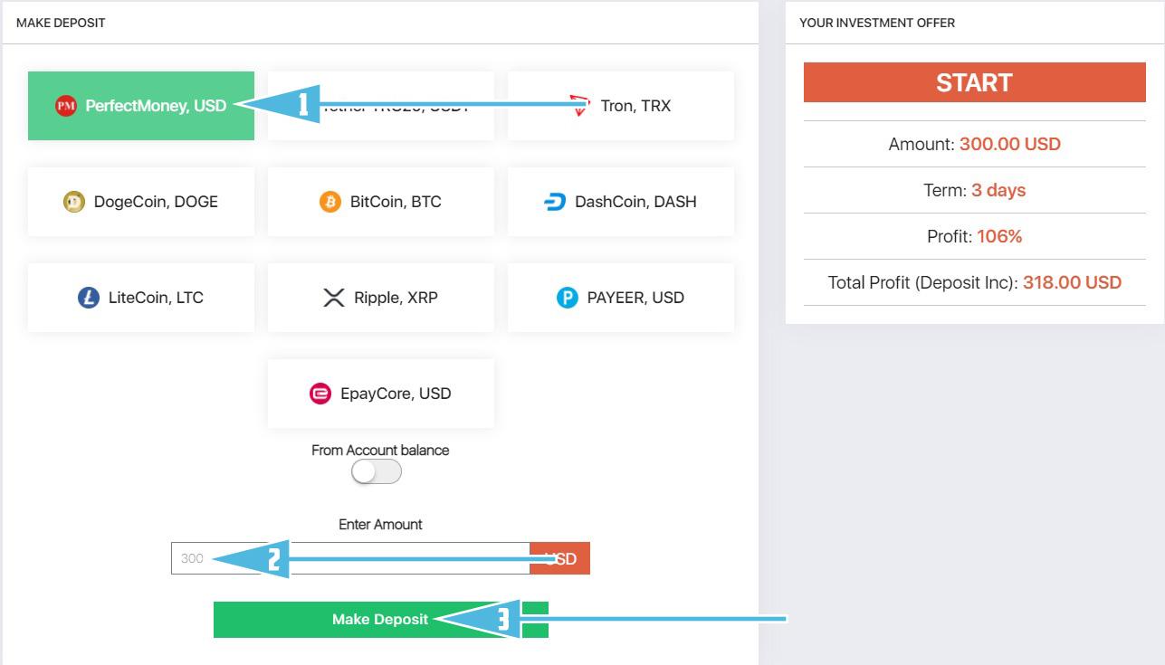This screenshot has width=1165, height=665.
Task: Select EpayCore, USD payment method
Action: (x=381, y=394)
